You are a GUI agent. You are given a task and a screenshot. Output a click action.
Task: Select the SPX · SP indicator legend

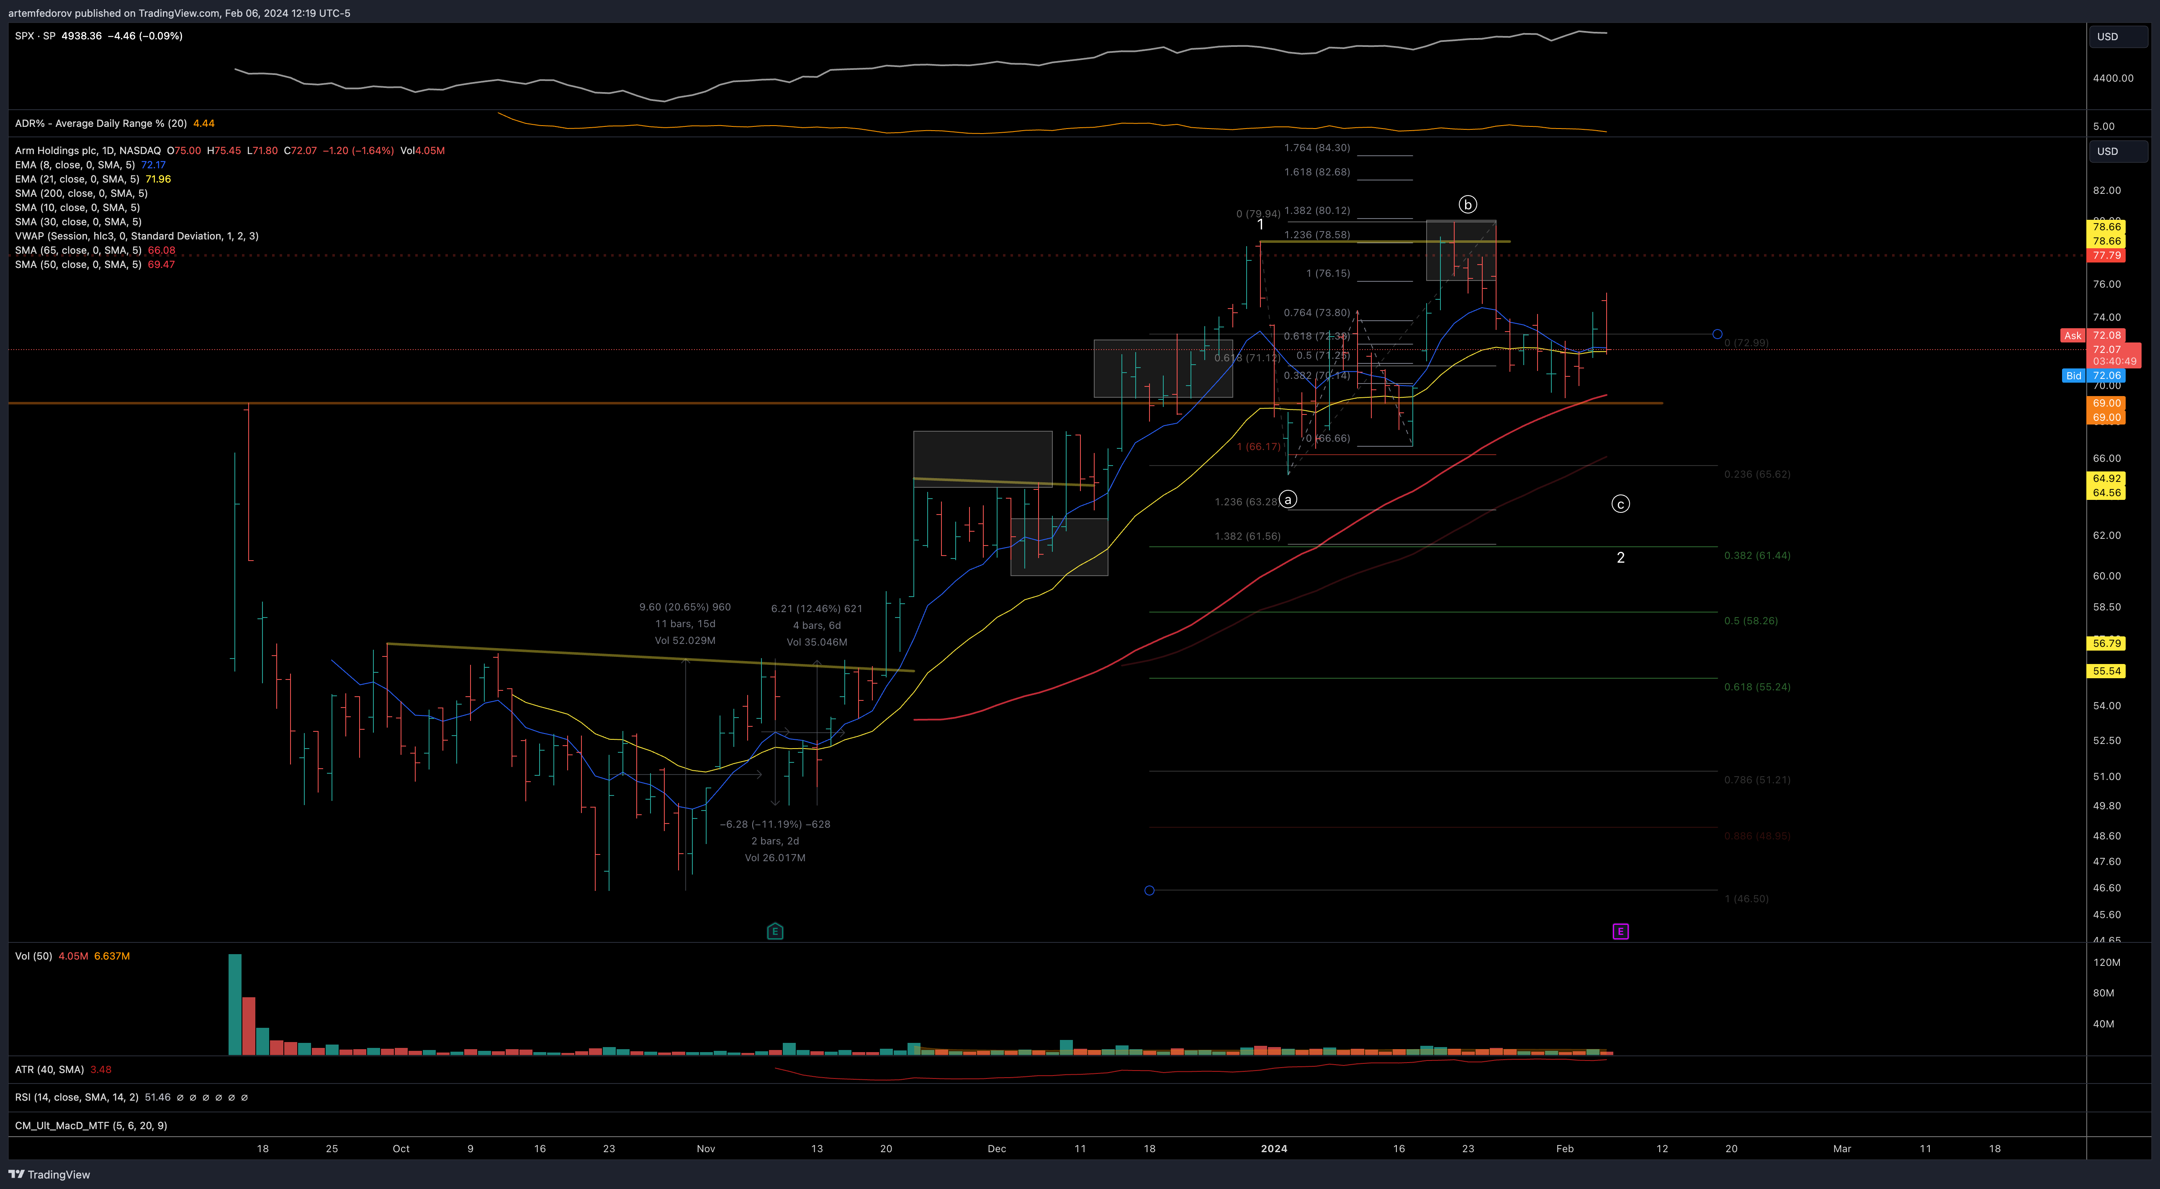coord(99,36)
